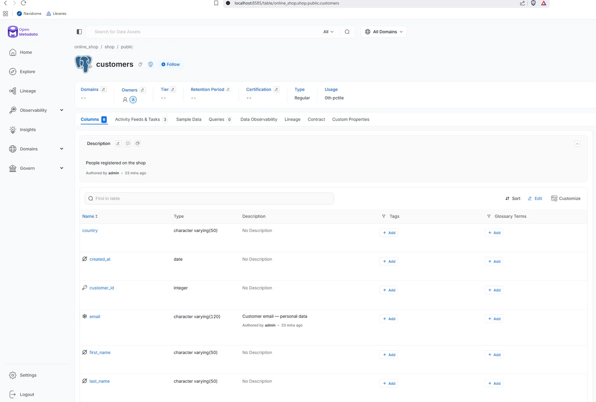
Task: Add a tag to the country column
Action: 389,233
